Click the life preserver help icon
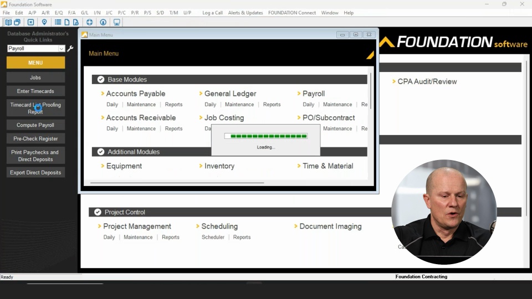 89,22
